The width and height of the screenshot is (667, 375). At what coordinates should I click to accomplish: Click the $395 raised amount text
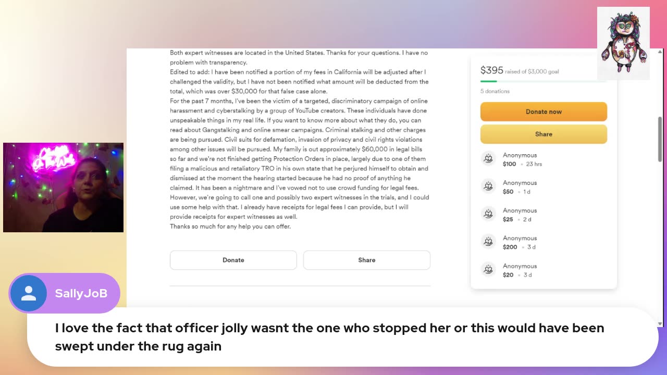click(x=492, y=70)
